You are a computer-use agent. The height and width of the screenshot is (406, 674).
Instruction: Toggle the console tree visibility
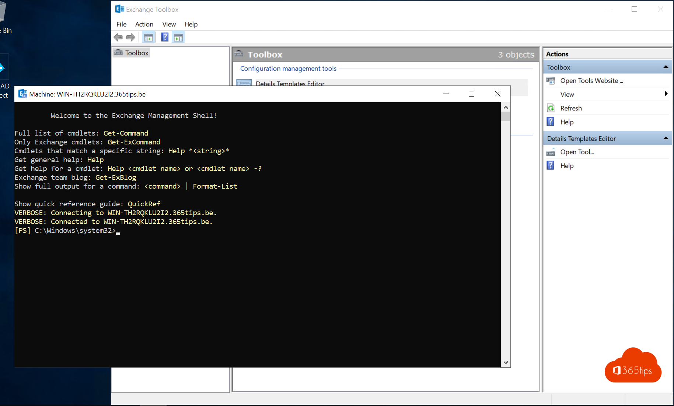point(148,37)
